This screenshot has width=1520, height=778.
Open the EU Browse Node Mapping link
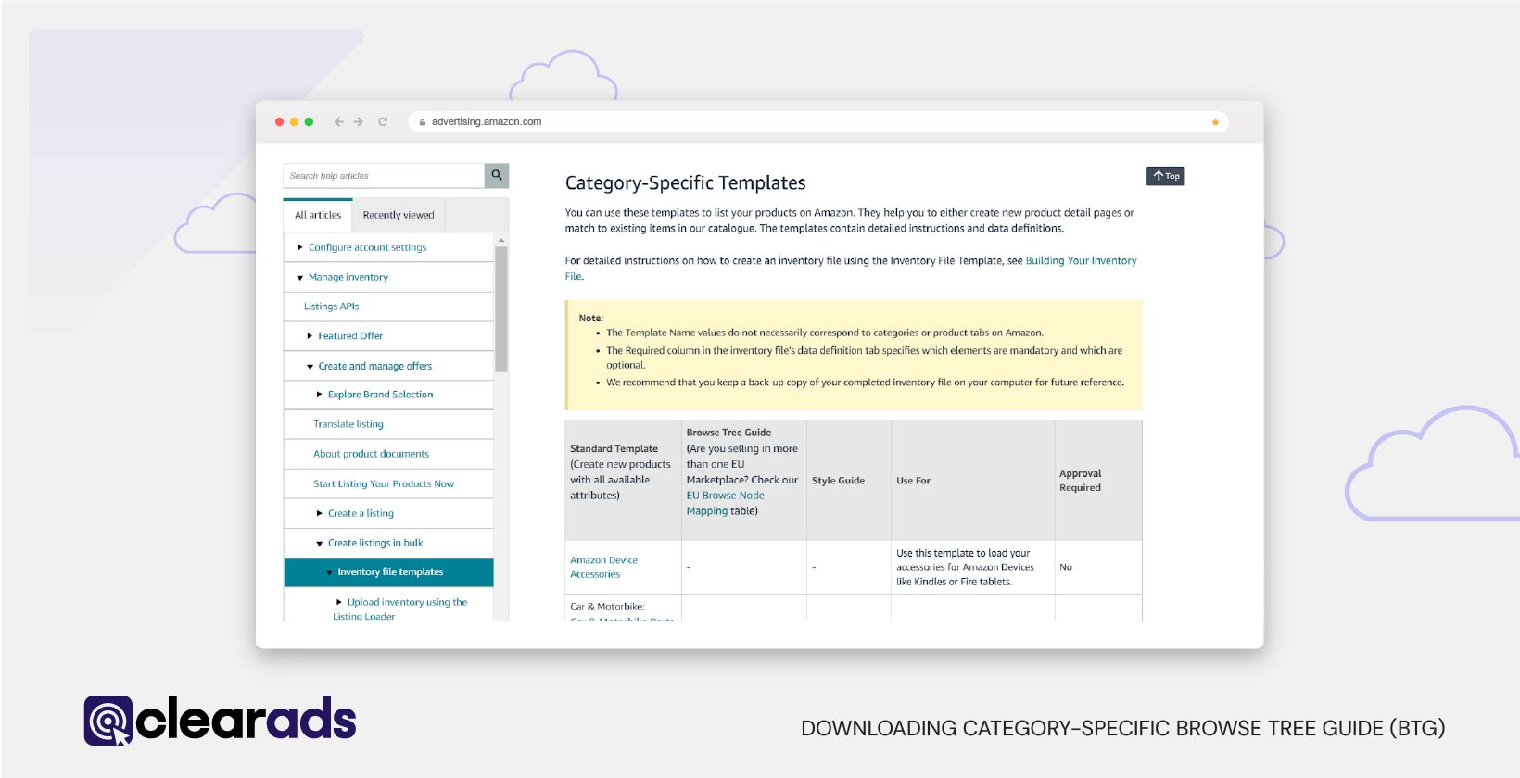[x=725, y=503]
